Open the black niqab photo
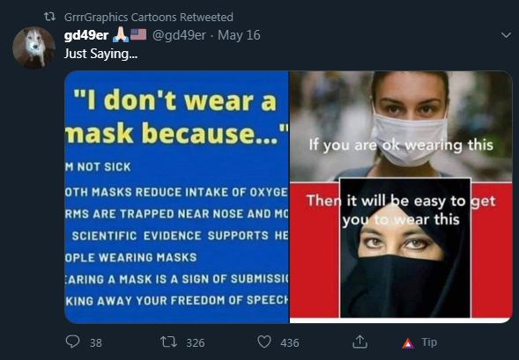Viewport: 519px width, 360px height. click(x=405, y=248)
